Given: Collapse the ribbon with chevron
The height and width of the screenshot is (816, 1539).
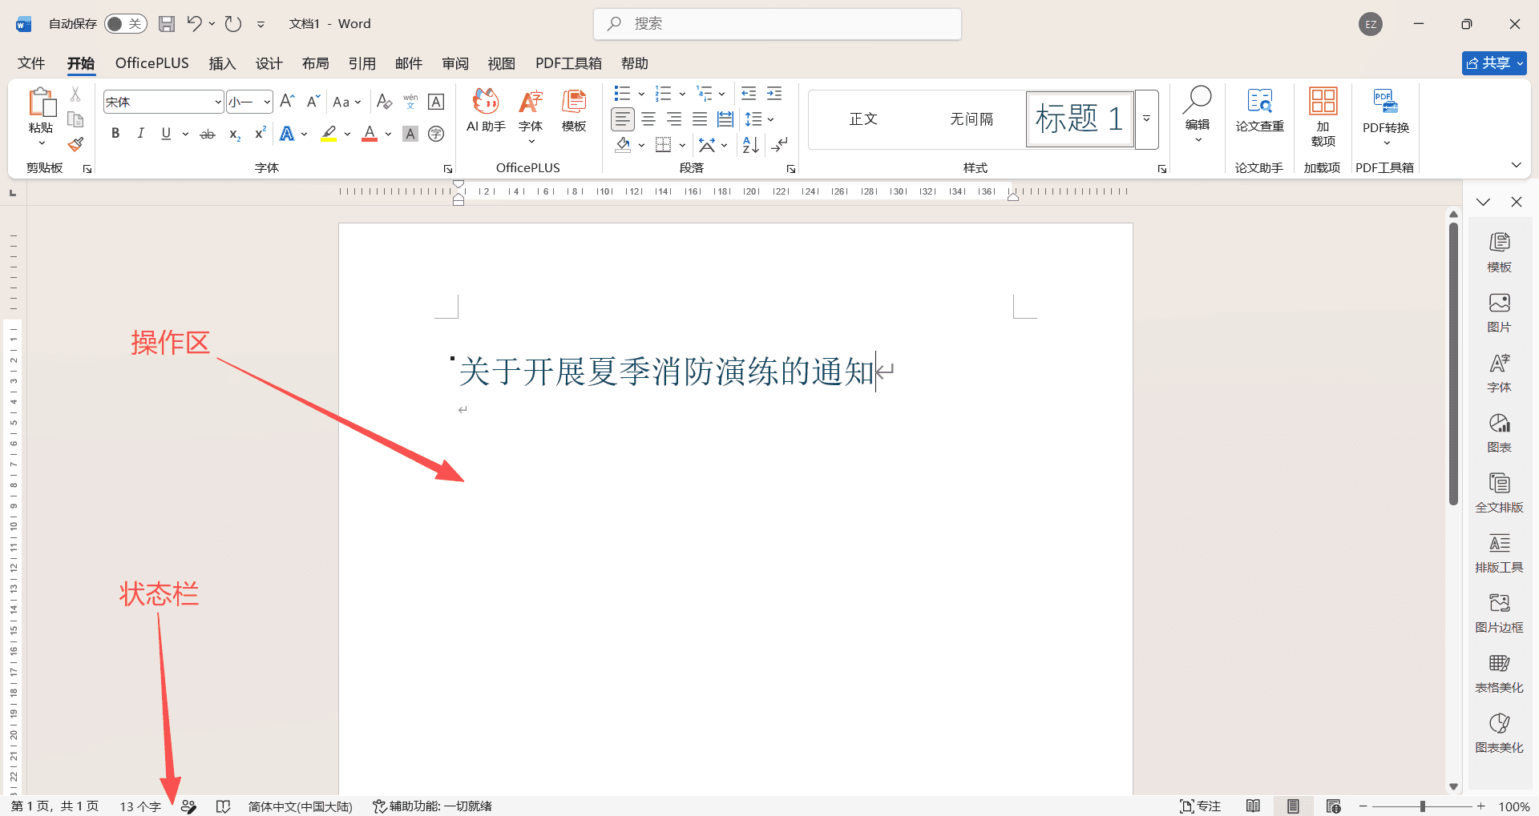Looking at the screenshot, I should (x=1516, y=165).
